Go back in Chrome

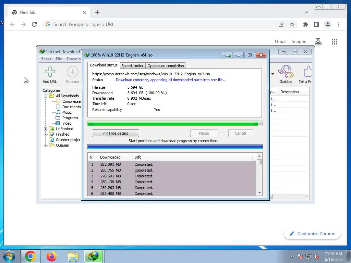click(12, 24)
